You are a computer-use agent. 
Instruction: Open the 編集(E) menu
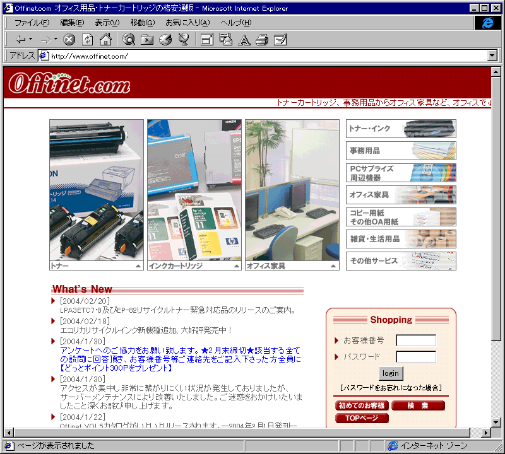pos(72,23)
